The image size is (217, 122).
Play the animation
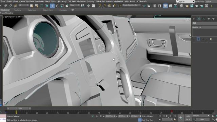167,116
